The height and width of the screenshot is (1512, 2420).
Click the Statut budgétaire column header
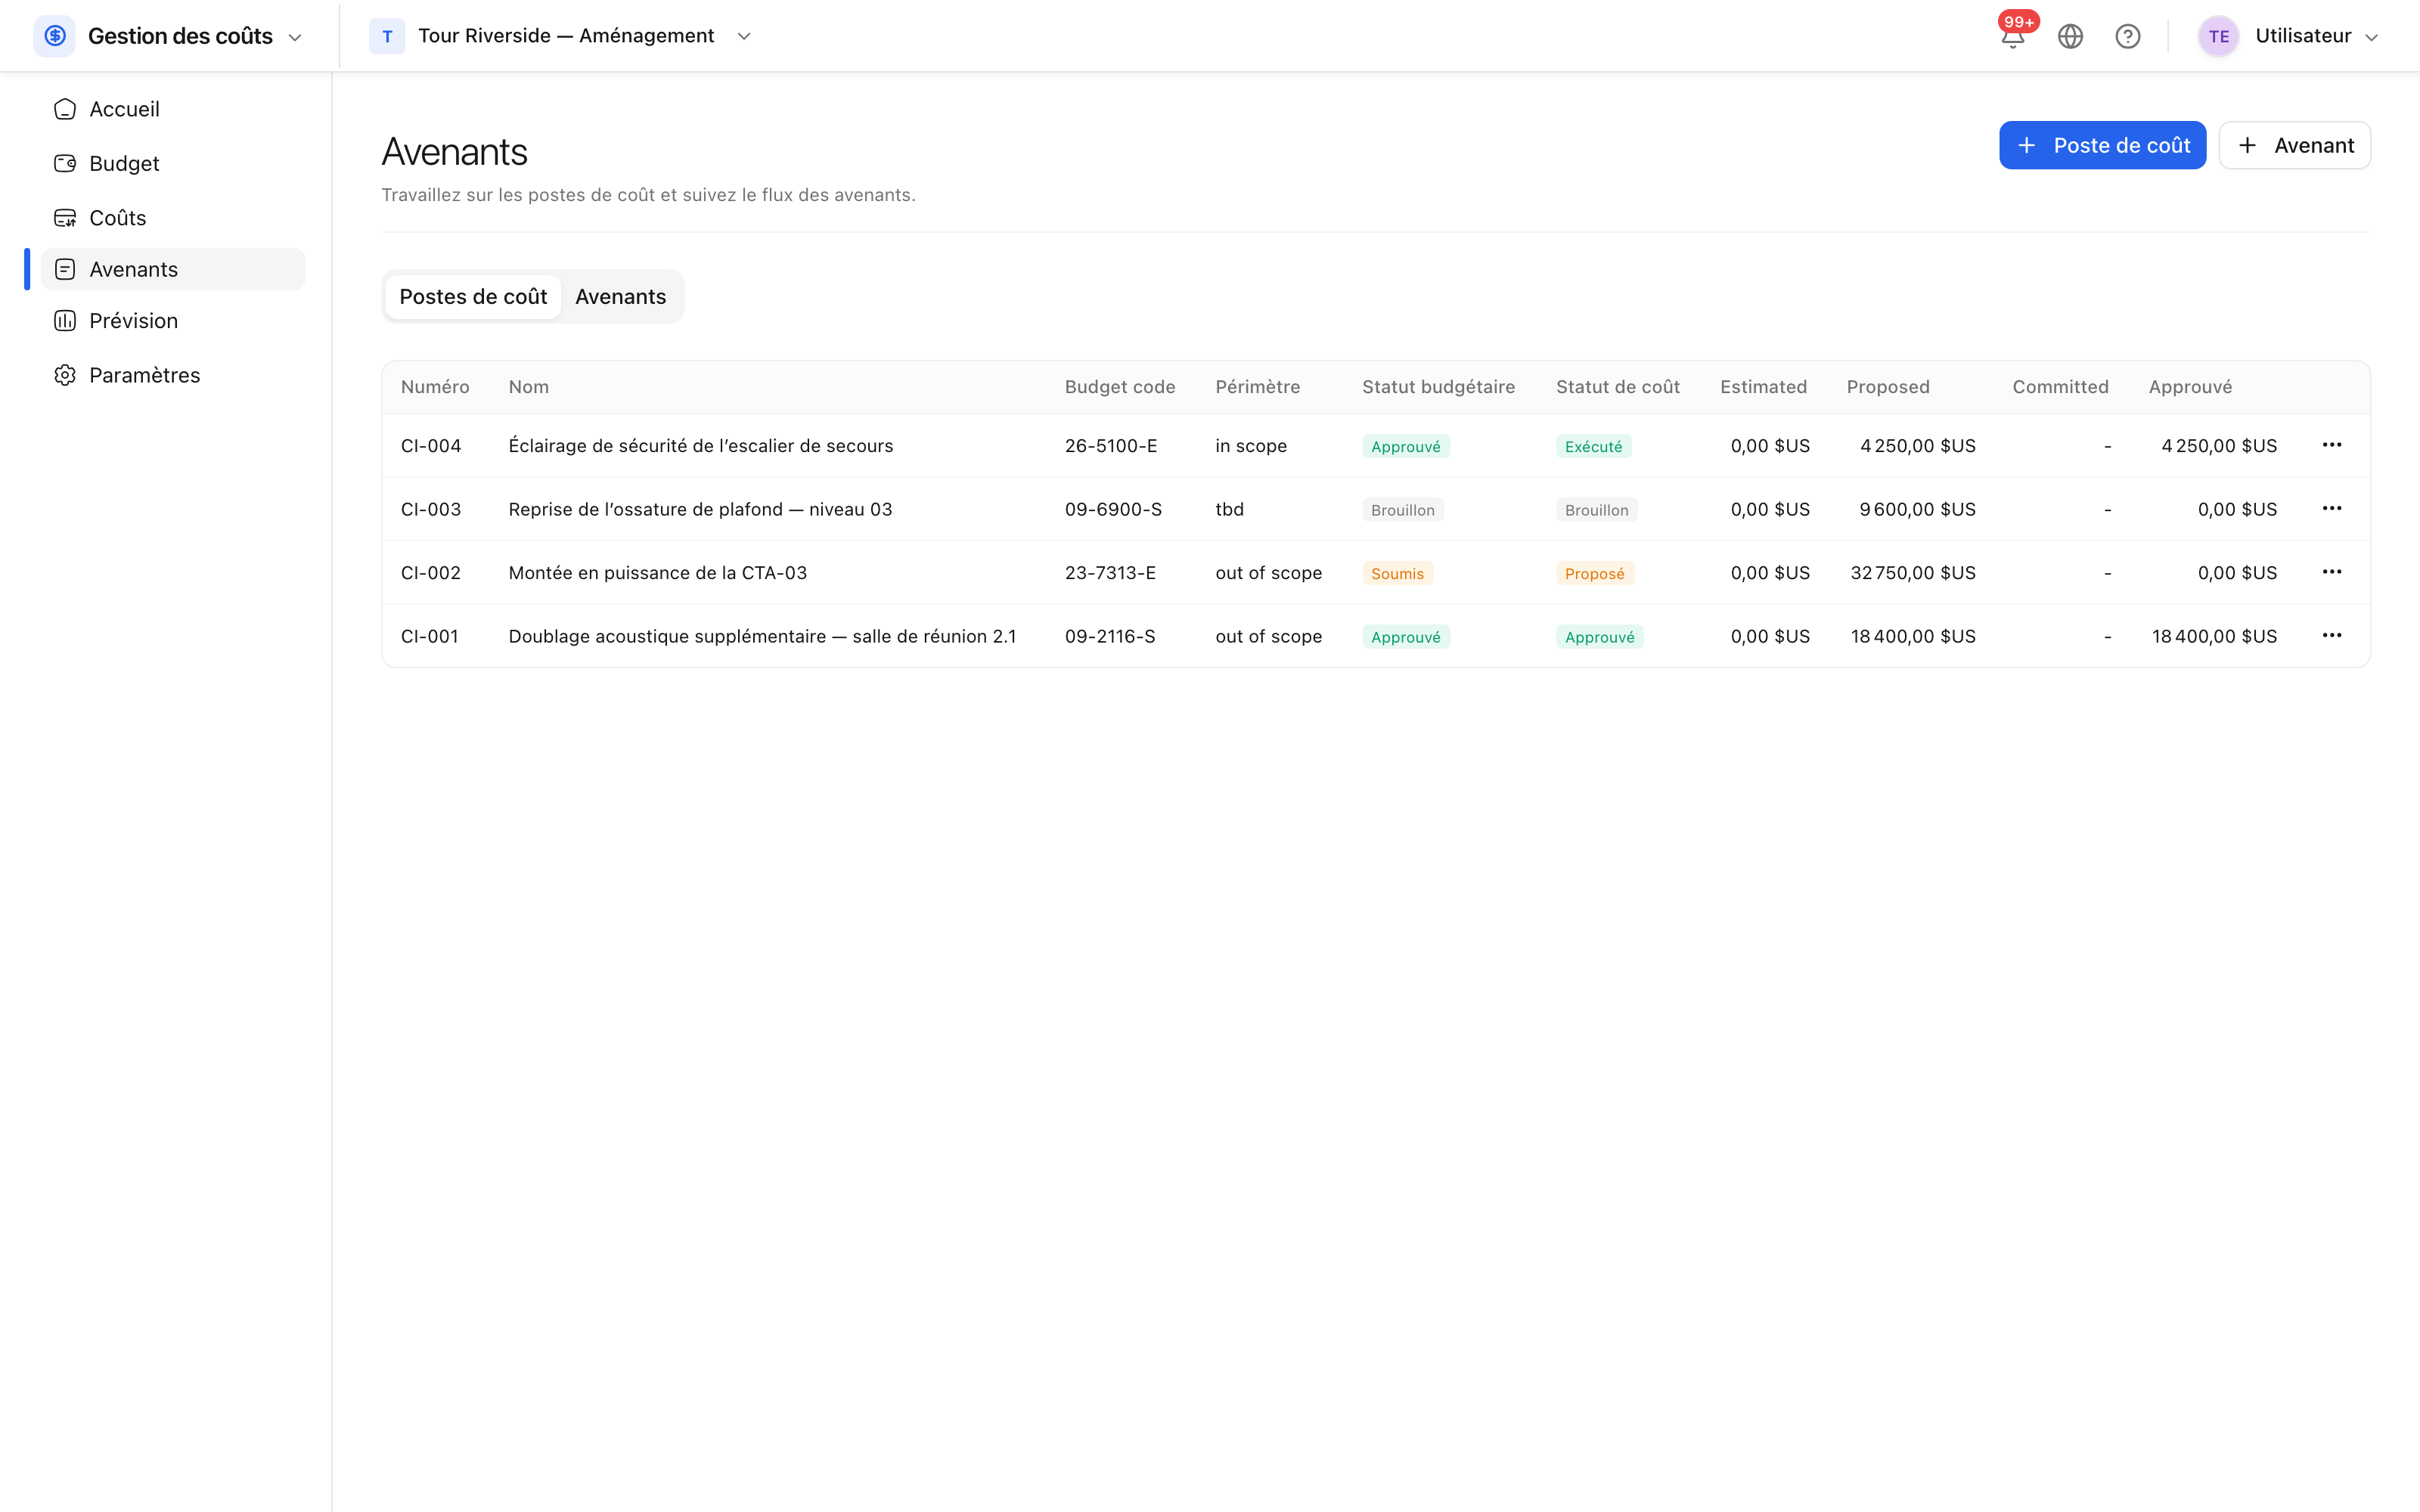point(1438,387)
